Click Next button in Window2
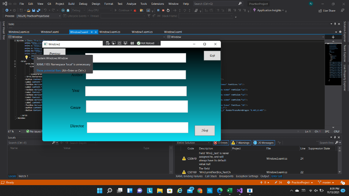Screen dimensions: 349x196 205,130
